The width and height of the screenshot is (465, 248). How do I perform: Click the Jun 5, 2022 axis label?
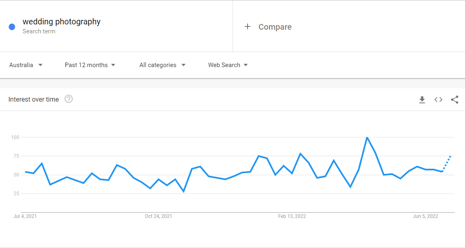(425, 216)
